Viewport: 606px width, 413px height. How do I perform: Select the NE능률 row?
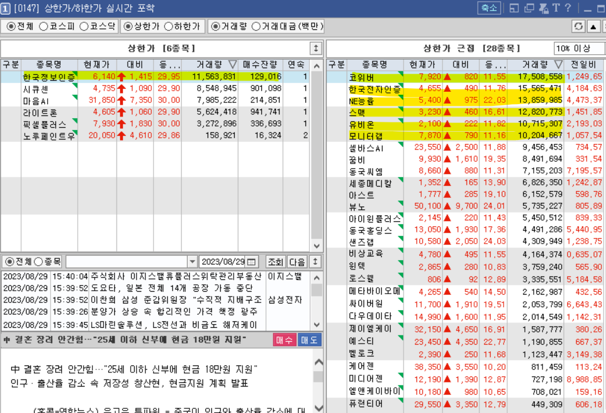tap(466, 101)
